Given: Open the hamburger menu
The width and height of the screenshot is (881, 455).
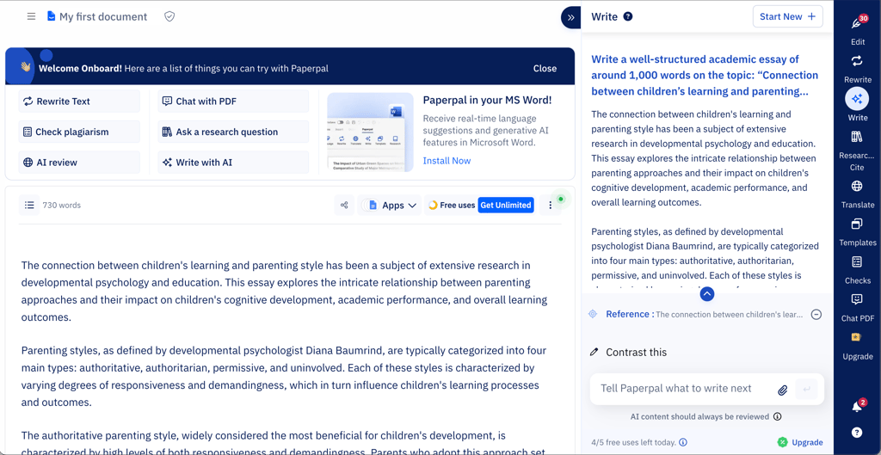Looking at the screenshot, I should (x=32, y=16).
